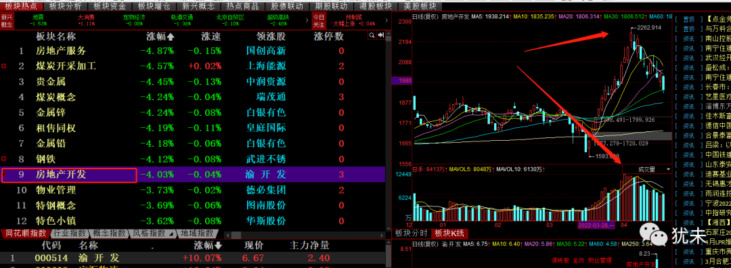Click leading stock 皇庭国际
Viewport: 731px width, 268px height.
click(266, 128)
